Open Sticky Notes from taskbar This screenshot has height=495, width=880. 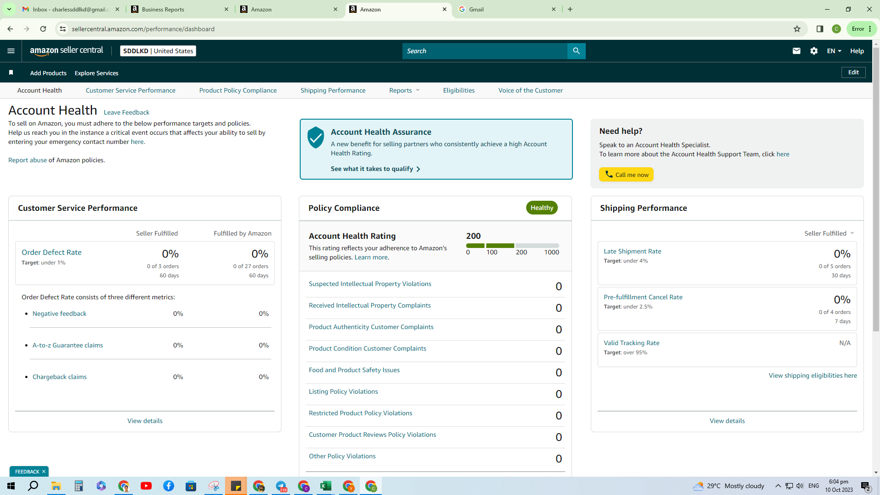coord(236,486)
